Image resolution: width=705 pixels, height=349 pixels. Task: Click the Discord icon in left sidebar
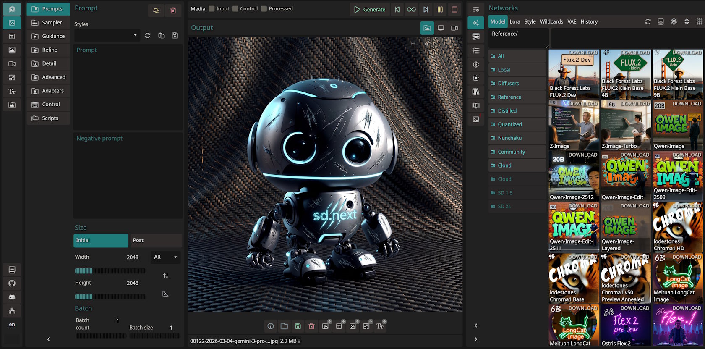(x=12, y=297)
